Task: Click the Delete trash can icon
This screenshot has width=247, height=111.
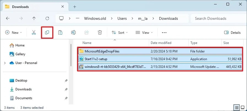Action: tap(100, 33)
